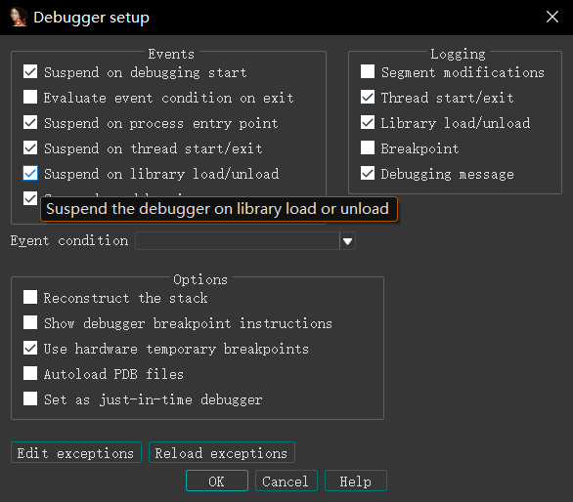Open Edit exceptions dialog
573x502 pixels.
(76, 453)
